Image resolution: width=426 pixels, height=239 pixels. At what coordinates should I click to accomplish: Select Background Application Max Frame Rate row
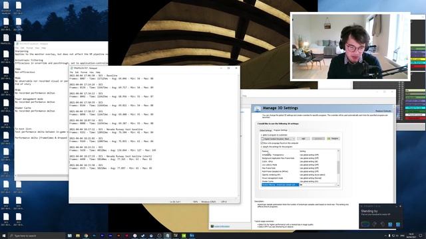[x=299, y=158]
